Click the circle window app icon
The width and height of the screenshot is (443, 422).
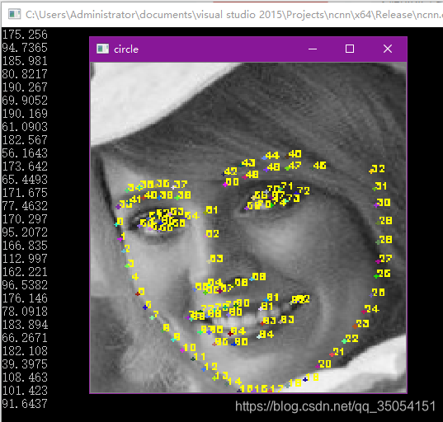tap(102, 49)
